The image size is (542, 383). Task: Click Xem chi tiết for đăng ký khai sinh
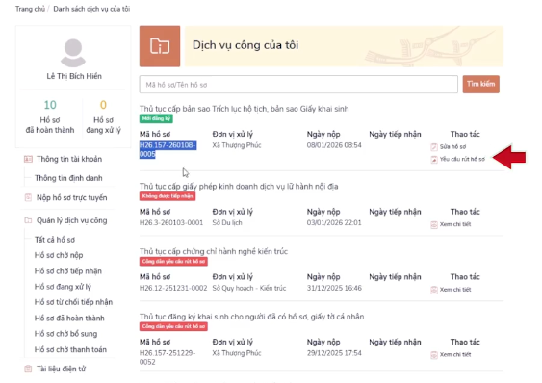pyautogui.click(x=455, y=355)
